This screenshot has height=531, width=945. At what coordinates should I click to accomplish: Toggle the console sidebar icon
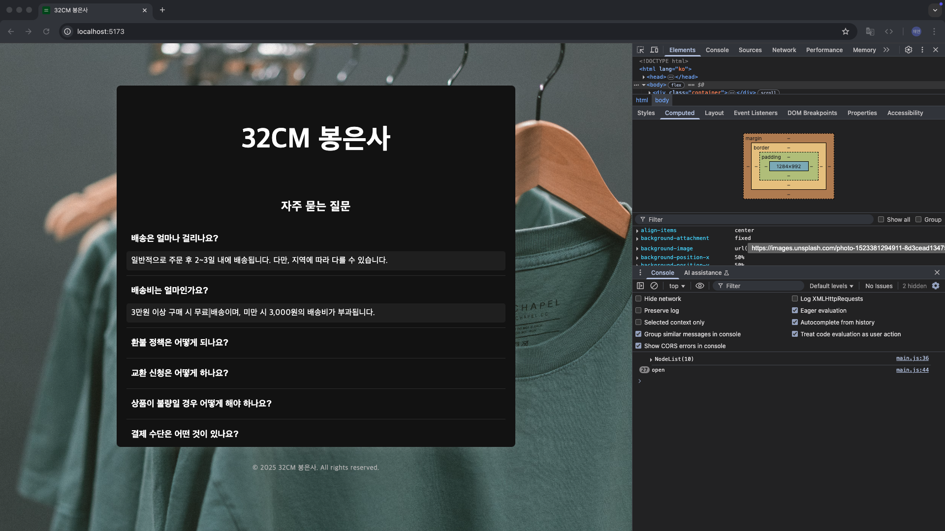(640, 286)
